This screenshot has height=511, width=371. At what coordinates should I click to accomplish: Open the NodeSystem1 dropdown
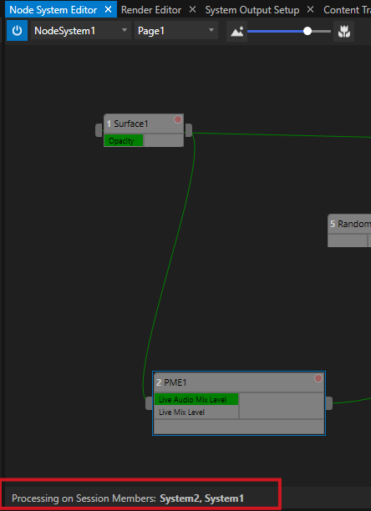coord(81,31)
